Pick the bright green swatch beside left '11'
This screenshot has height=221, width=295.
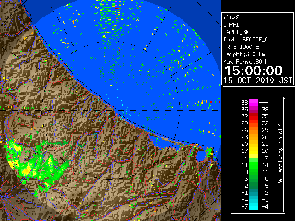254,165
